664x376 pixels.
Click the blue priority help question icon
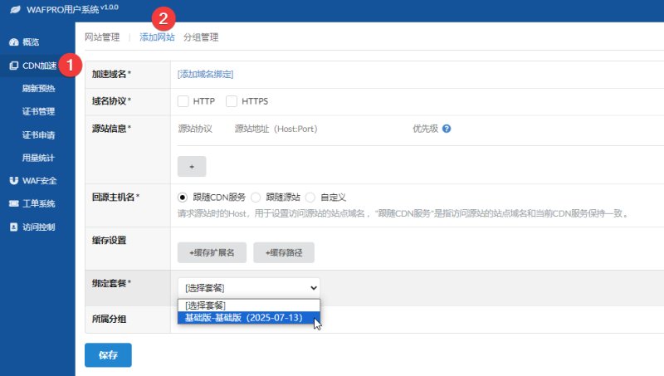(x=447, y=129)
